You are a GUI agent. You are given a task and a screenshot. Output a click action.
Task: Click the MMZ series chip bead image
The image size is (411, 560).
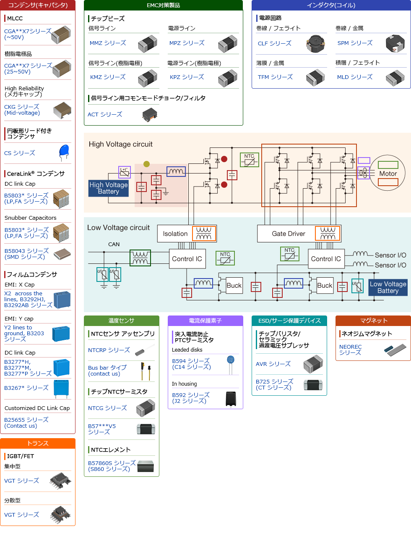coord(147,44)
